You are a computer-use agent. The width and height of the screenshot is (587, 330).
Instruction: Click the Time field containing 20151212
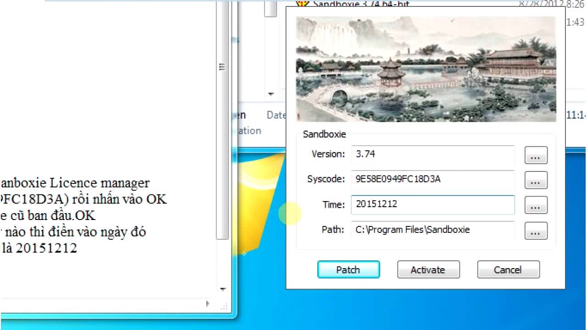(433, 204)
